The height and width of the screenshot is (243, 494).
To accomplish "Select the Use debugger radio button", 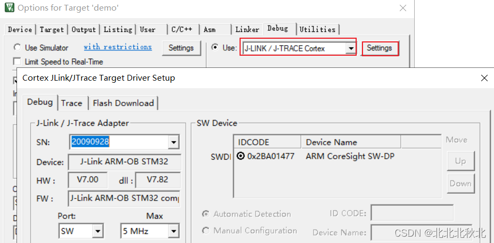I will 215,47.
